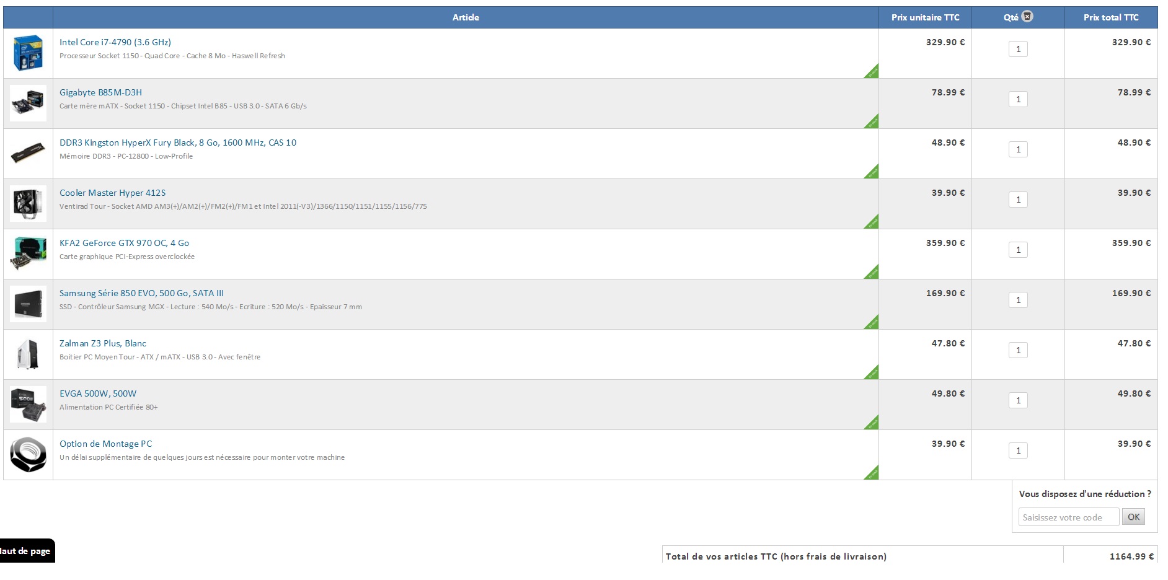Open Cooler Master Hyper 412S link

[x=113, y=193]
